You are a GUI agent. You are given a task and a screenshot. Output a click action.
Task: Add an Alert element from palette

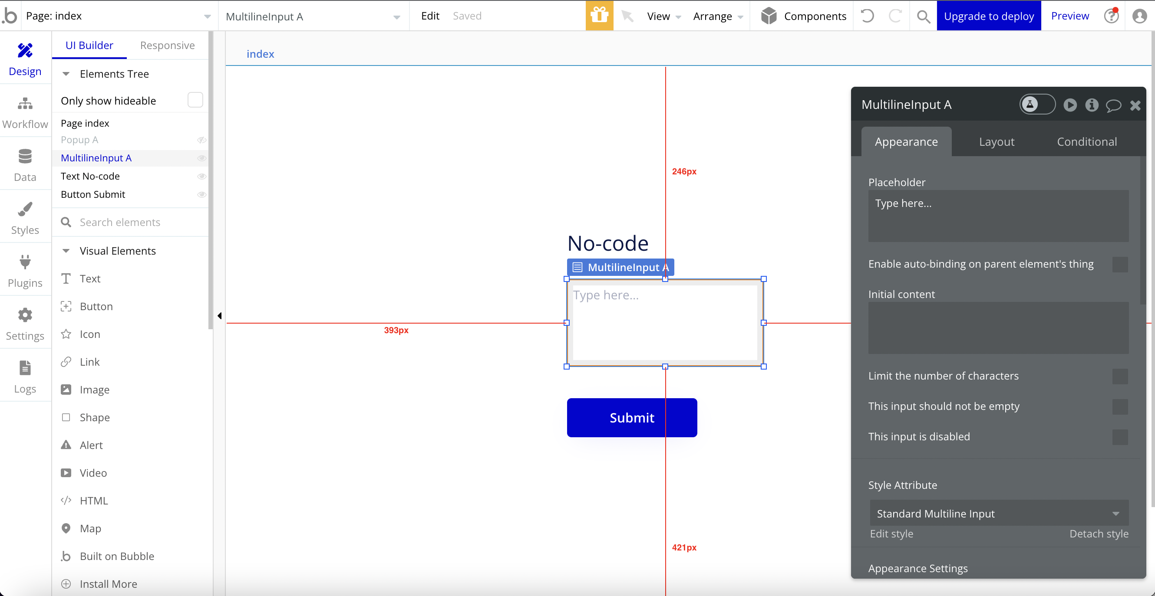click(91, 445)
